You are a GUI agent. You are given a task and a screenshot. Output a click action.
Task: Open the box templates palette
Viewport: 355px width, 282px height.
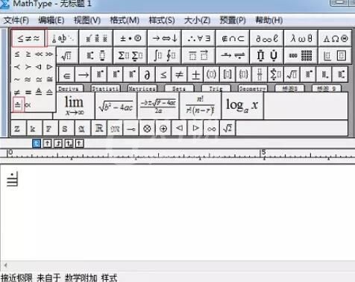click(335, 55)
